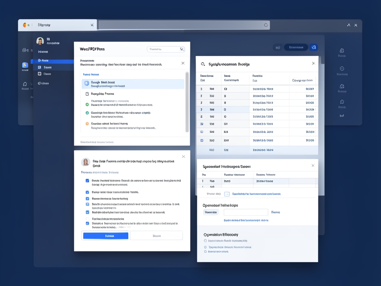Screen dimensions: 381x286
Task: Click the up-arrow icon at the browser window's top right
Action: [349, 25]
